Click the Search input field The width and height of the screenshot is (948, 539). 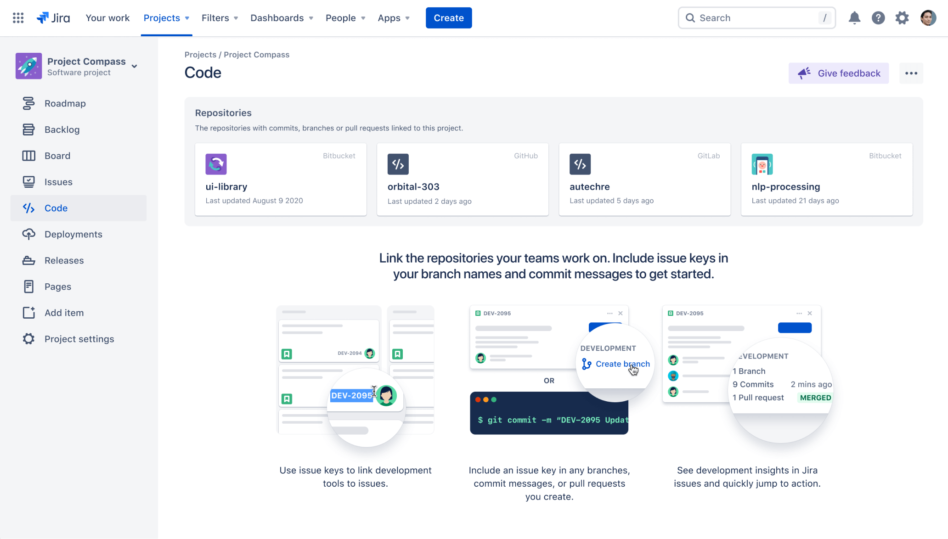756,17
